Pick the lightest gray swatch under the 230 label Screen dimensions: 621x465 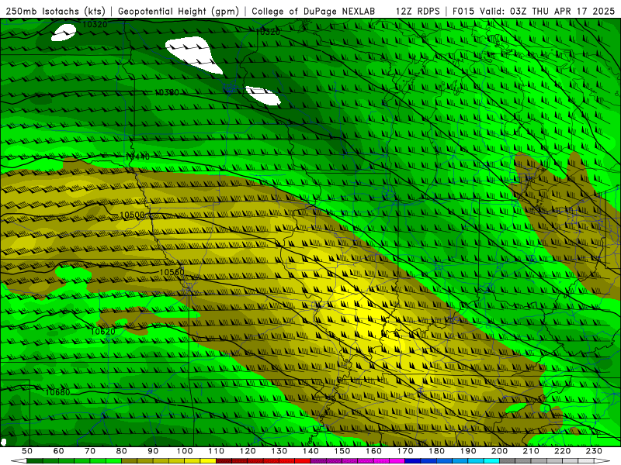click(587, 461)
